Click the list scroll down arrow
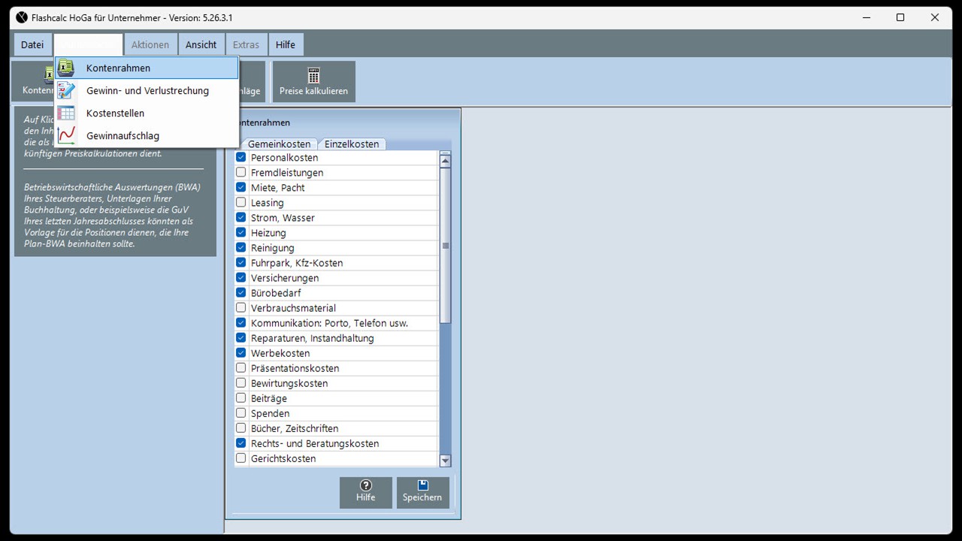 click(445, 461)
